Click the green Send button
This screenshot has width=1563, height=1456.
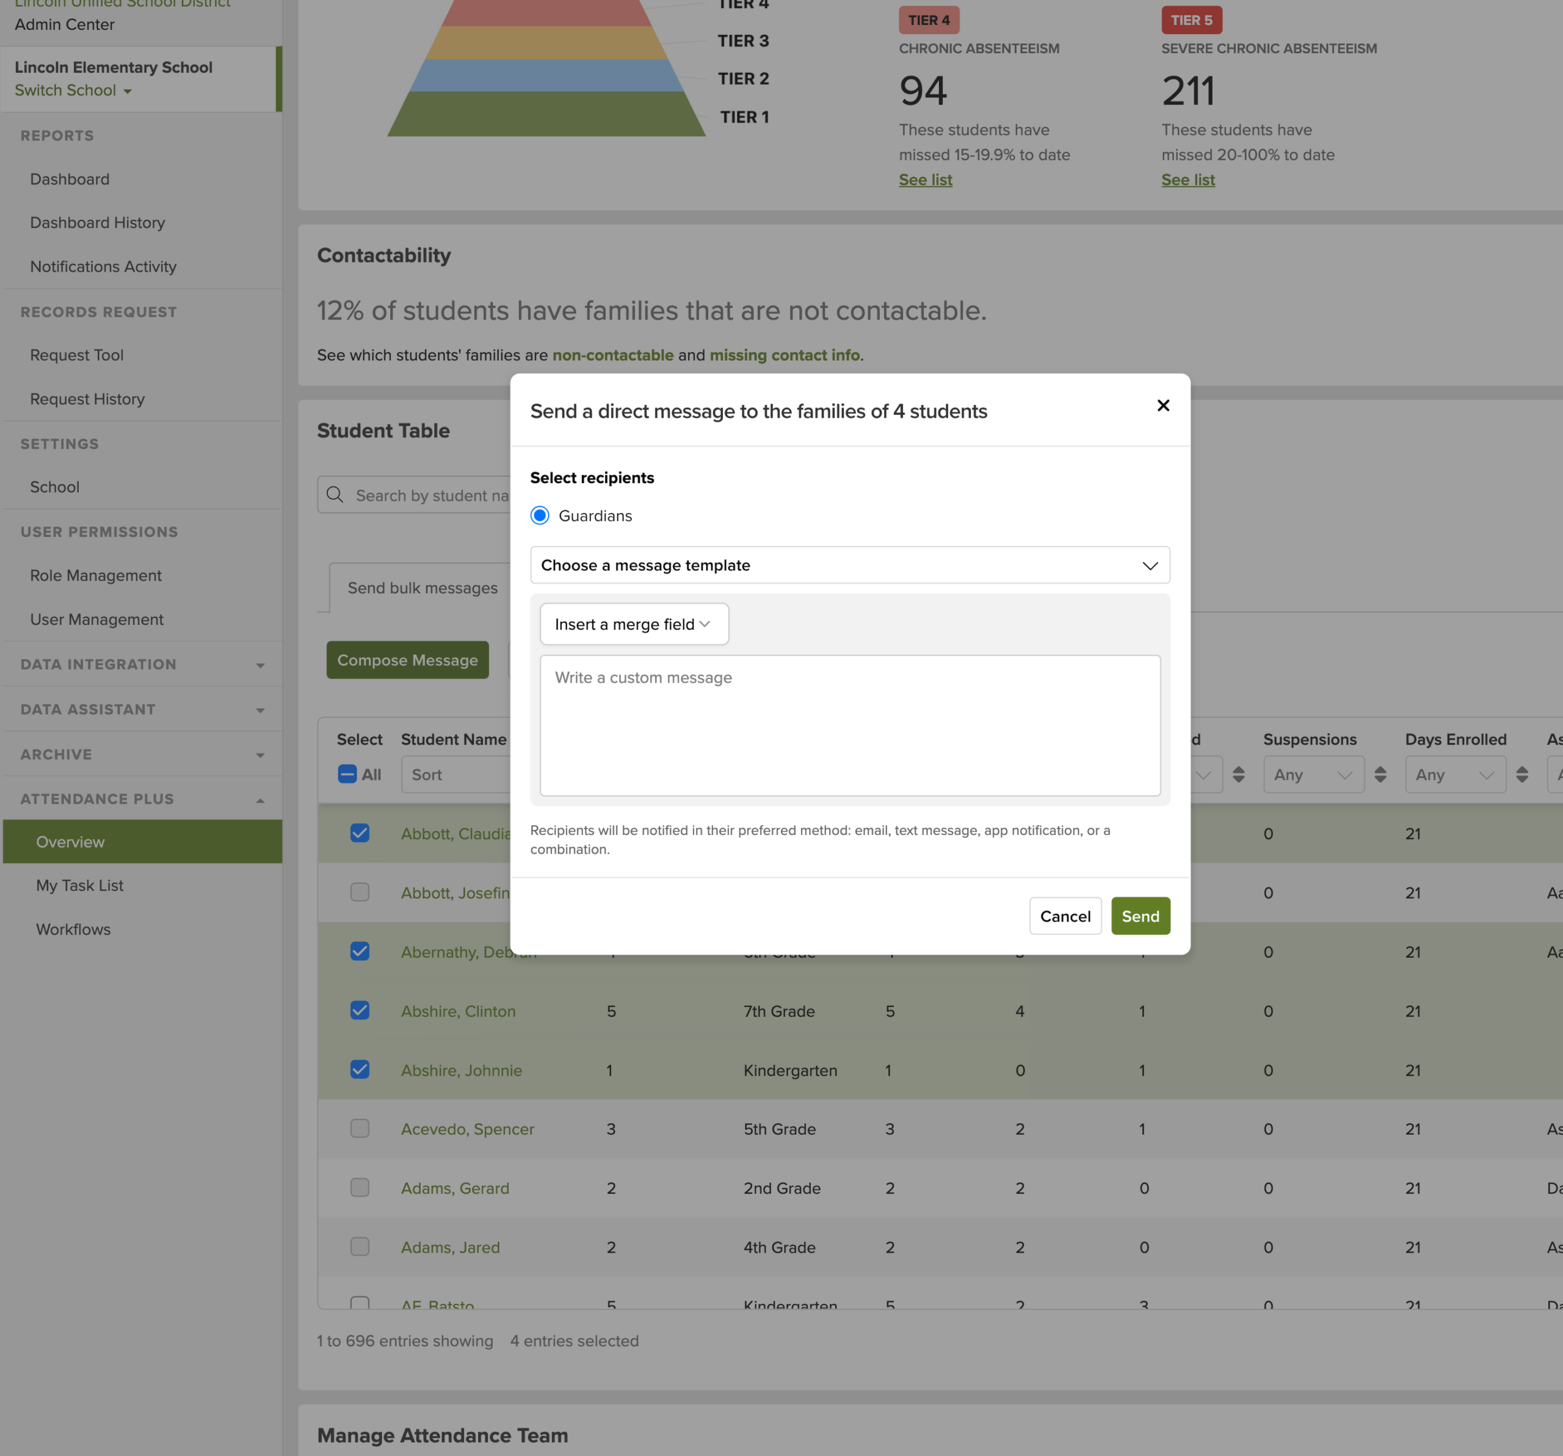pos(1139,916)
